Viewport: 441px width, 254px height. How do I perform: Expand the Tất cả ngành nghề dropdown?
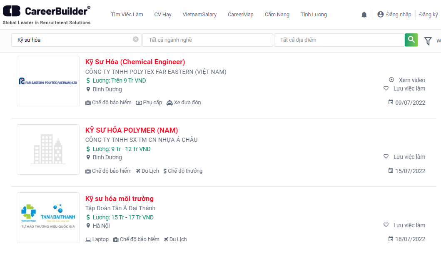207,40
